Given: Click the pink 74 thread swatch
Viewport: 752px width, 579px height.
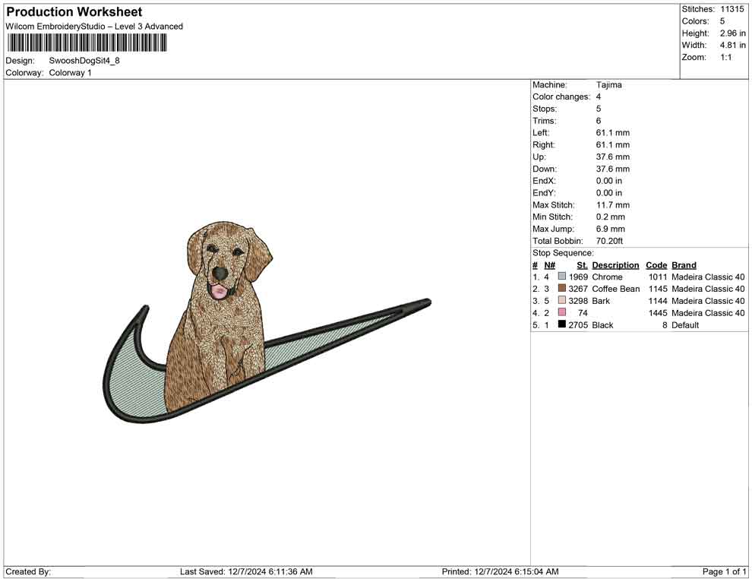Looking at the screenshot, I should coord(561,312).
